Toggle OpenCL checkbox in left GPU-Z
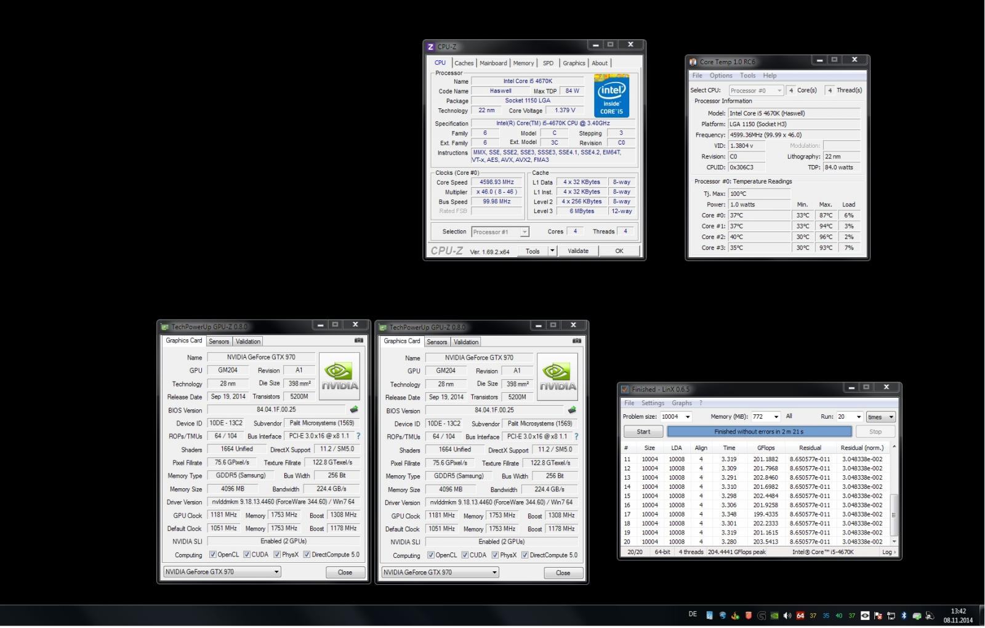The image size is (985, 628). click(212, 555)
